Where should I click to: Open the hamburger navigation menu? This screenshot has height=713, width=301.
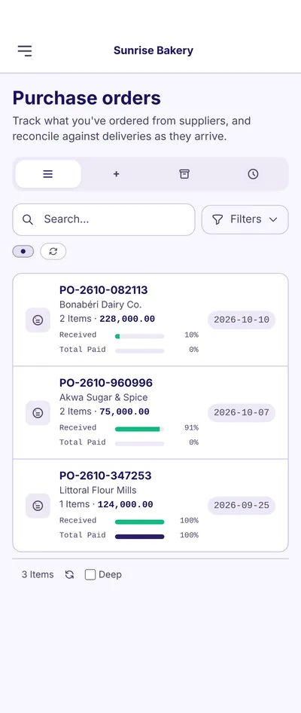tap(25, 50)
